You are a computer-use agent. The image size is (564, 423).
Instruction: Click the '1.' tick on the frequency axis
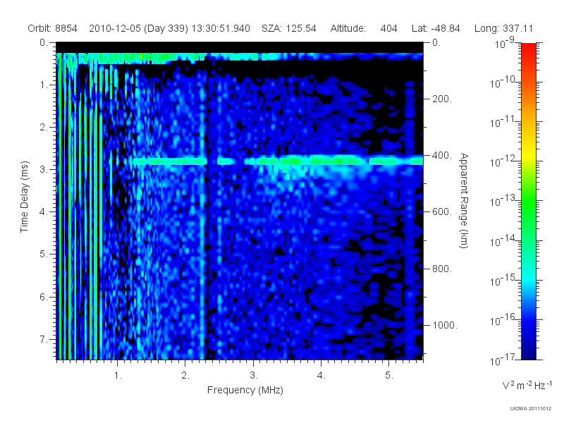[x=118, y=376]
